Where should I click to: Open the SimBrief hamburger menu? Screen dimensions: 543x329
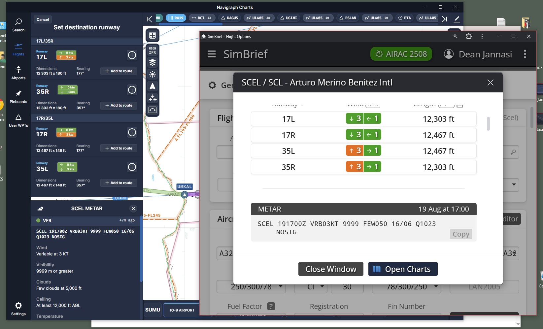point(212,54)
